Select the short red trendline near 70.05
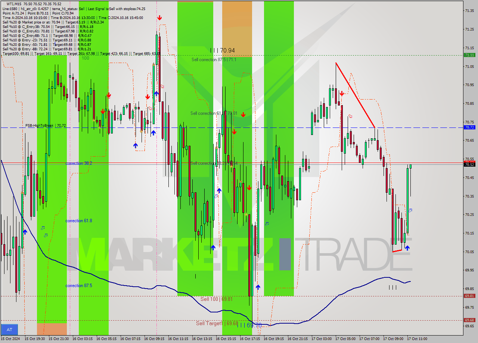 (397, 251)
